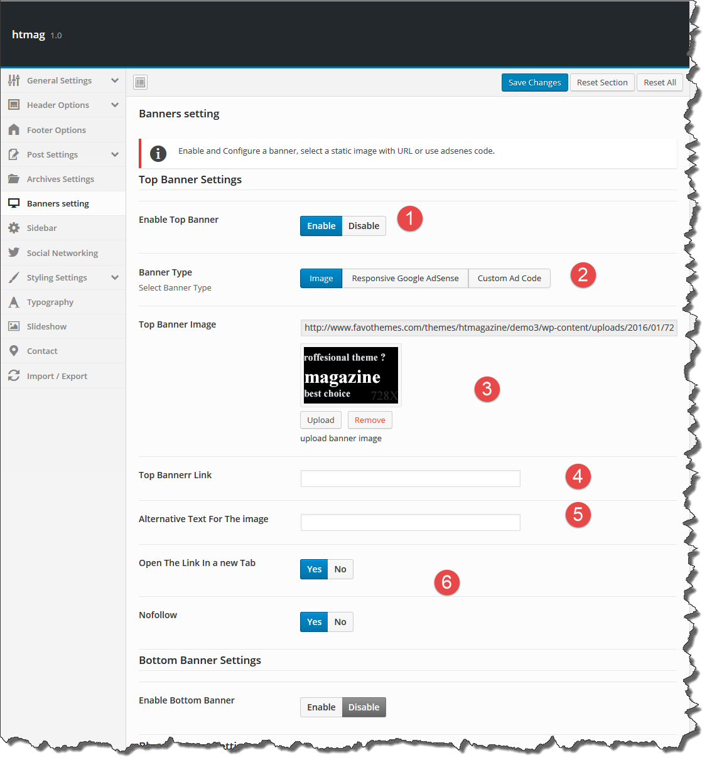712x765 pixels.
Task: Click the Typography letter icon
Action: (x=14, y=302)
